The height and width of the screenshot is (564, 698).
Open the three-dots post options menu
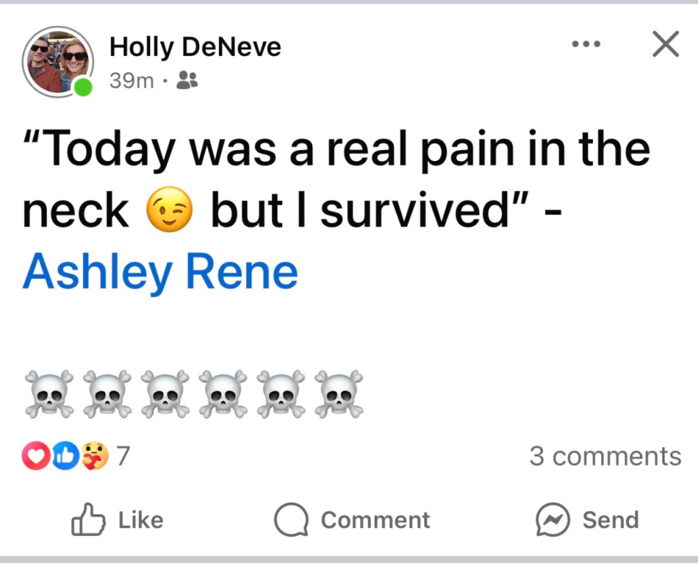point(586,45)
